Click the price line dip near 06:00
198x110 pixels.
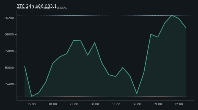click(137, 94)
